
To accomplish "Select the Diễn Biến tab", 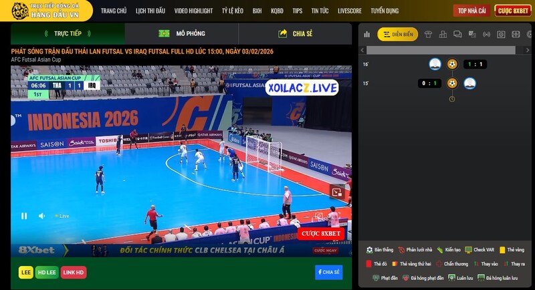I will [397, 34].
